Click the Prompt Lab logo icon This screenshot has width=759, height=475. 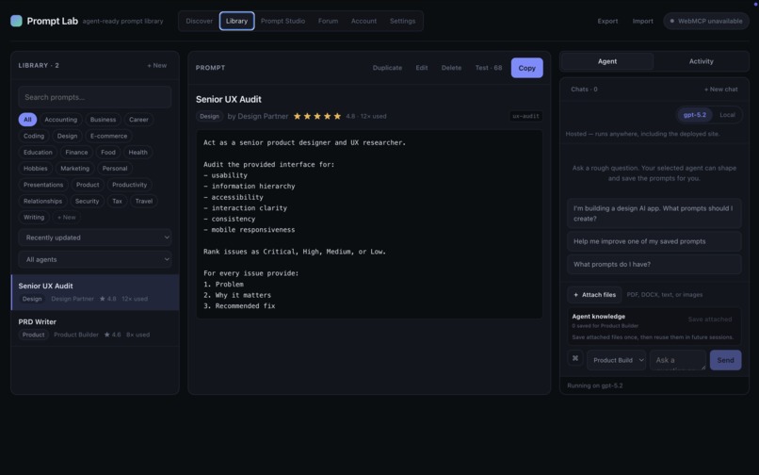click(16, 21)
